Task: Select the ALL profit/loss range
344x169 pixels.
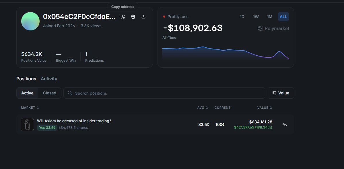Action: pyautogui.click(x=283, y=17)
